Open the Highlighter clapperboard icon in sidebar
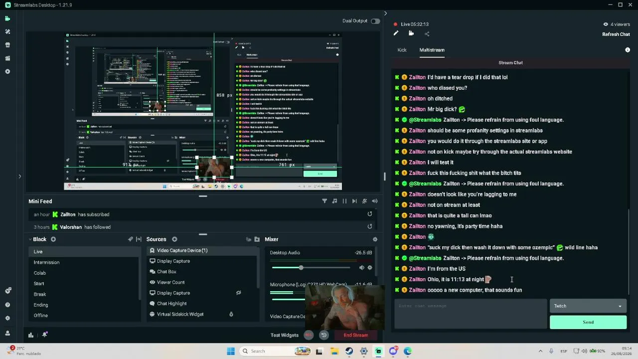638x359 pixels. pos(7,58)
